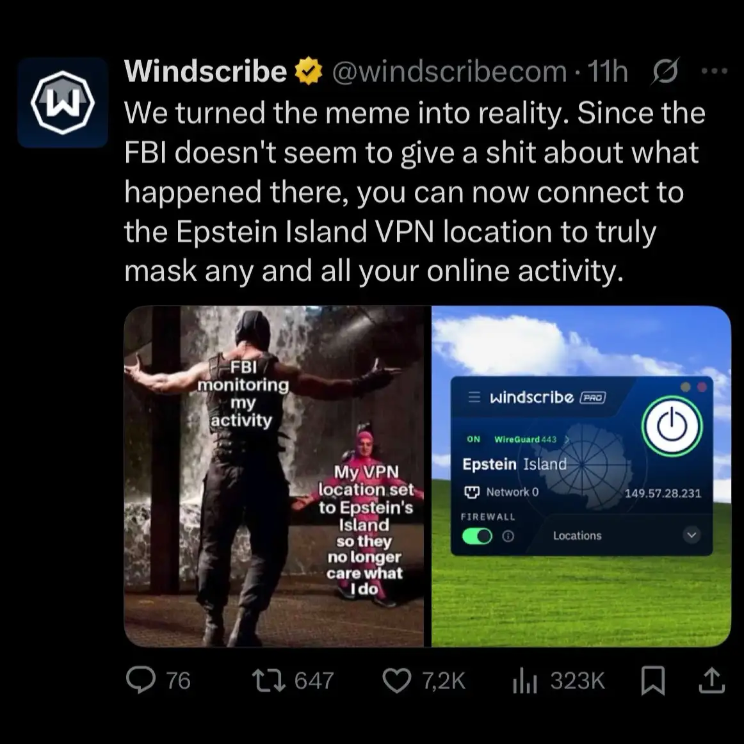Reply using the comment bubble icon
The height and width of the screenshot is (744, 744).
140,679
